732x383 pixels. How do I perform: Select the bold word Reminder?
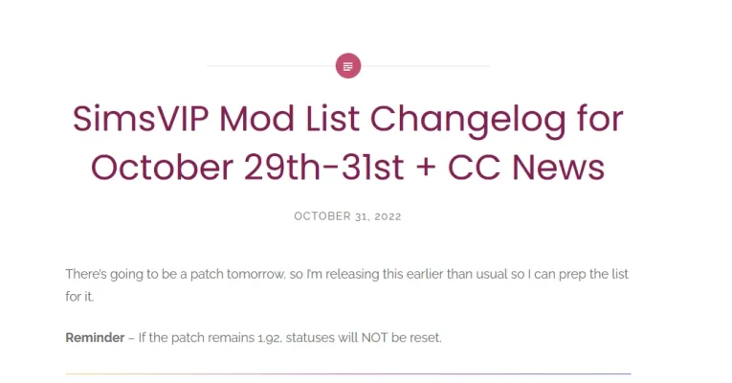pyautogui.click(x=95, y=337)
